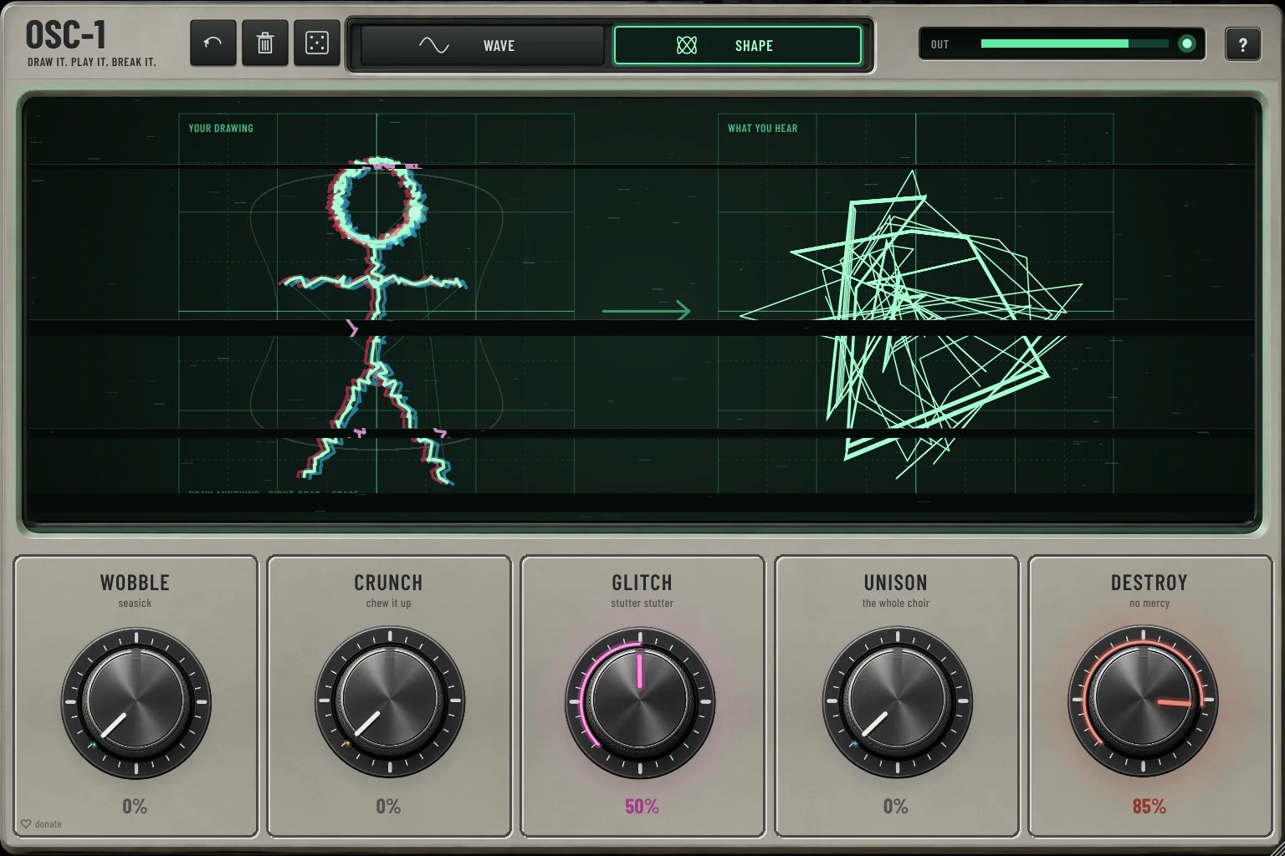Click the OSC-1 logo title

click(66, 35)
